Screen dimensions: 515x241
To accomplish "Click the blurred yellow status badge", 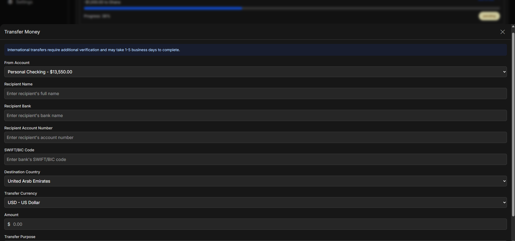I will click(489, 16).
